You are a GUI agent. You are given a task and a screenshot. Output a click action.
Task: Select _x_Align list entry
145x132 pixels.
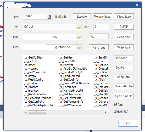tap(99, 80)
